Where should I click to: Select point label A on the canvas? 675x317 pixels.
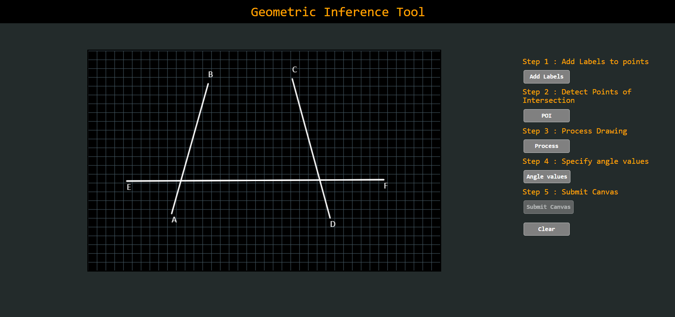click(x=174, y=220)
